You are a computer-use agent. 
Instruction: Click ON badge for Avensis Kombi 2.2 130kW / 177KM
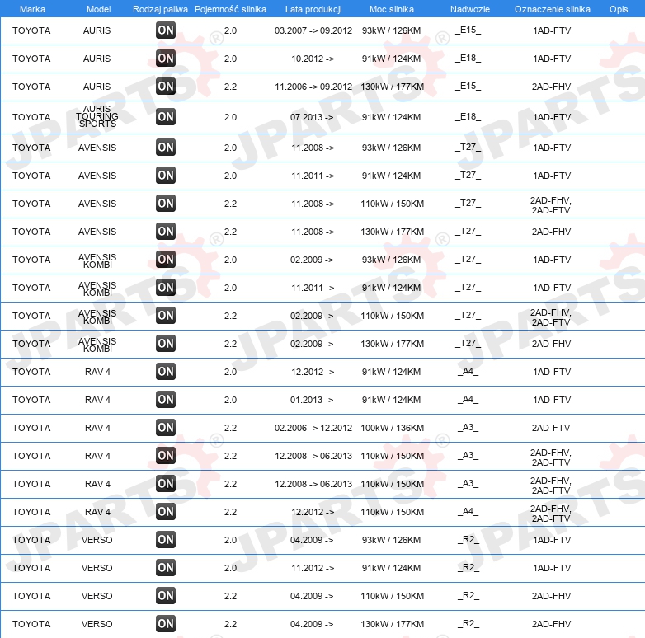(x=166, y=343)
